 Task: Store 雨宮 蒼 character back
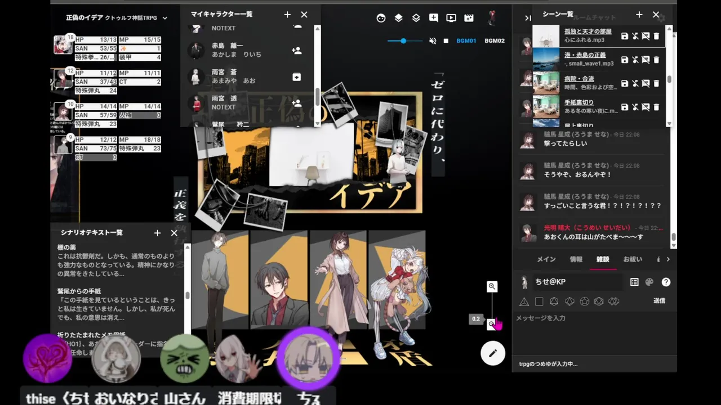point(297,77)
